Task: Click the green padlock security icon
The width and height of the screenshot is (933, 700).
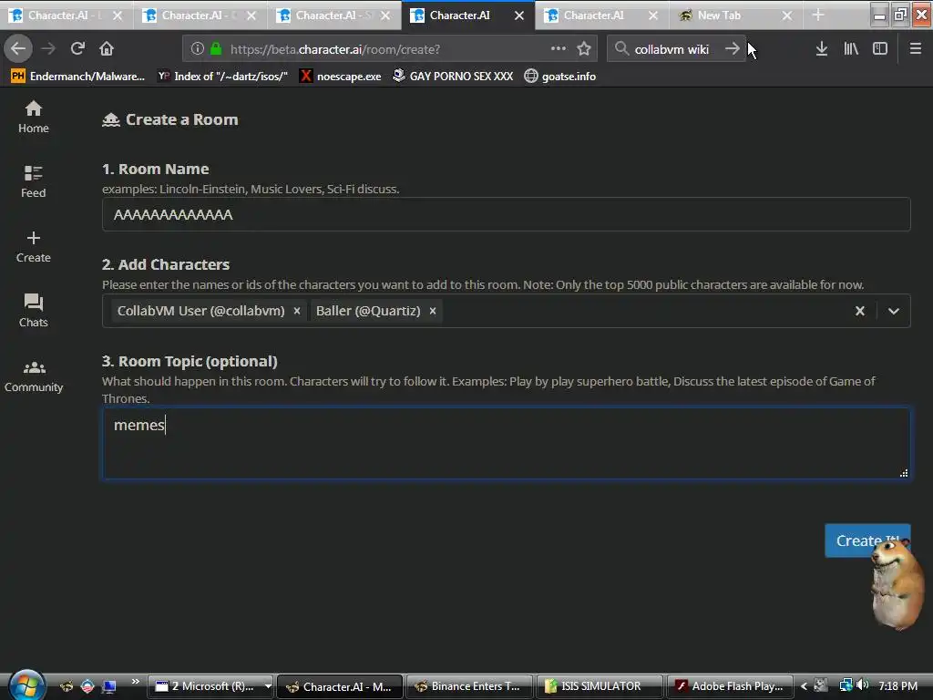Action: pos(216,49)
